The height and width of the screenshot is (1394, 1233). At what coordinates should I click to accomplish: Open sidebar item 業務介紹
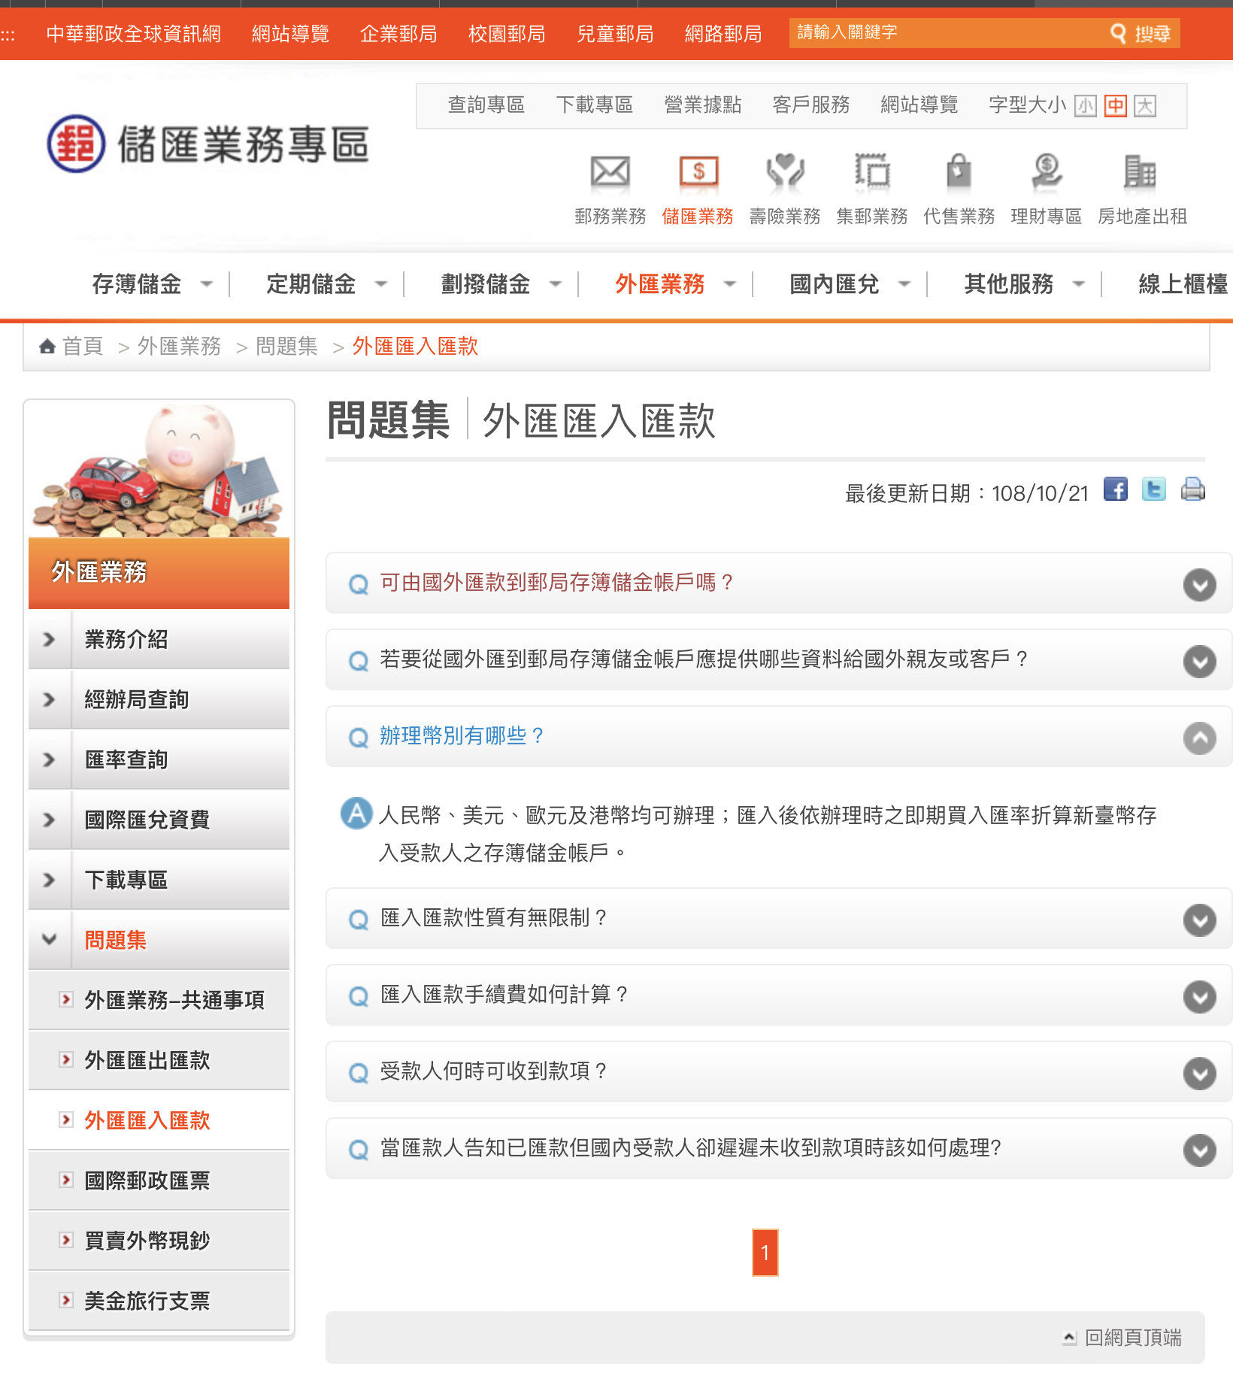159,639
